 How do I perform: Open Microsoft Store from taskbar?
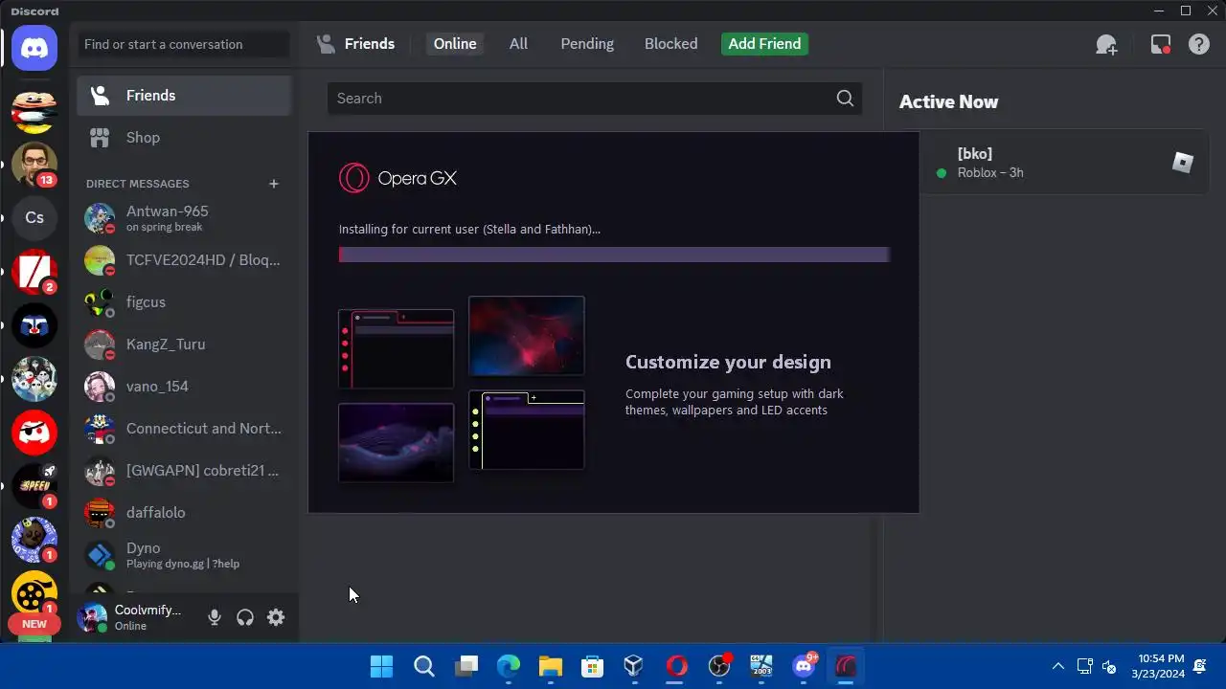pyautogui.click(x=592, y=666)
